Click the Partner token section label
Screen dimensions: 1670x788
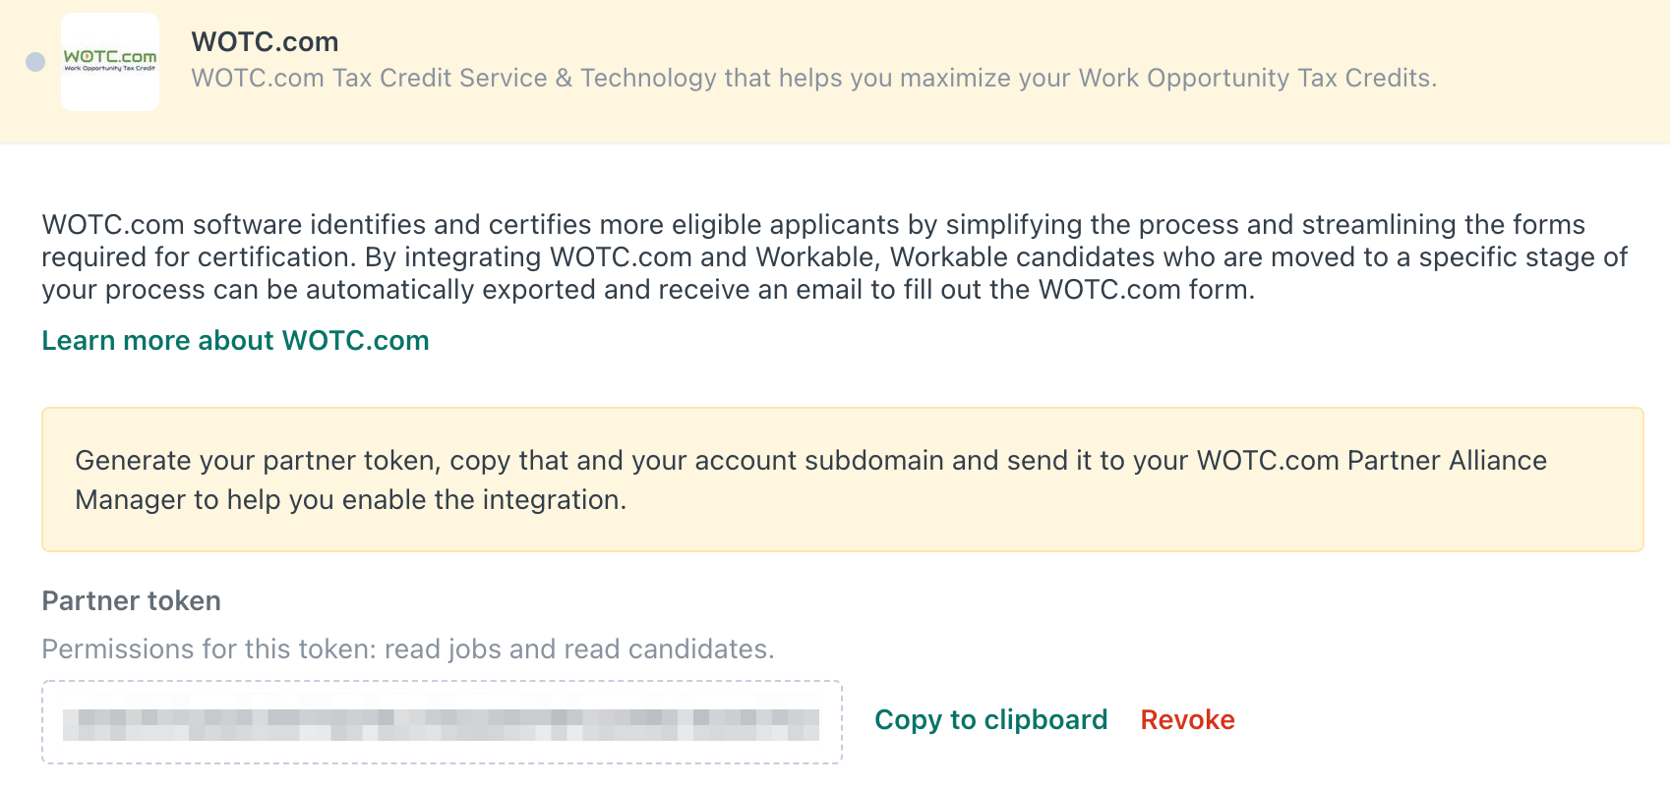tap(131, 600)
